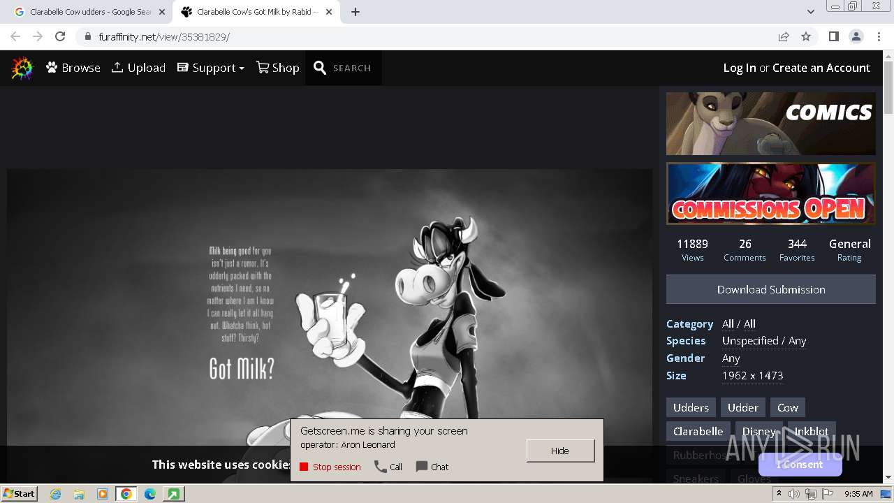Screen dimensions: 894x503
Task: Go back to previous page
Action: [15, 36]
